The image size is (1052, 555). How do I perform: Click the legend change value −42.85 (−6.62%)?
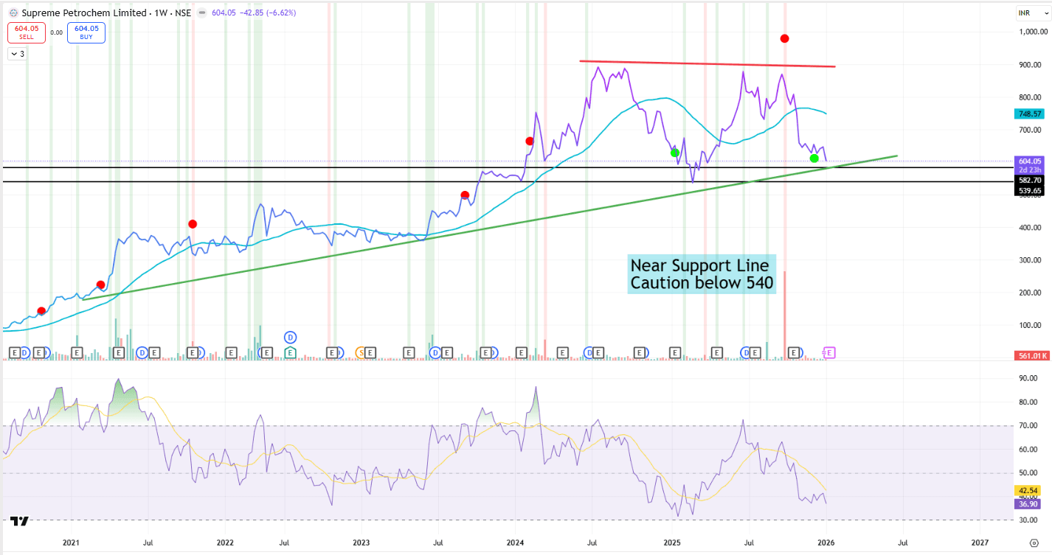coord(267,13)
